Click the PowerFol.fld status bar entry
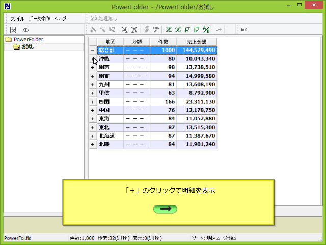This screenshot has height=245, width=326. click(18, 238)
